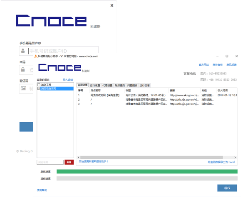Open the 官方网站 link
Image resolution: width=243 pixels, height=198 pixels.
click(204, 64)
